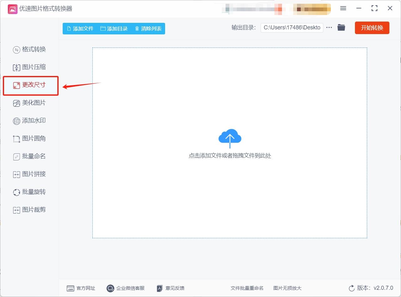Open the 图片压缩 image compression section
Image resolution: width=401 pixels, height=297 pixels.
[x=29, y=67]
